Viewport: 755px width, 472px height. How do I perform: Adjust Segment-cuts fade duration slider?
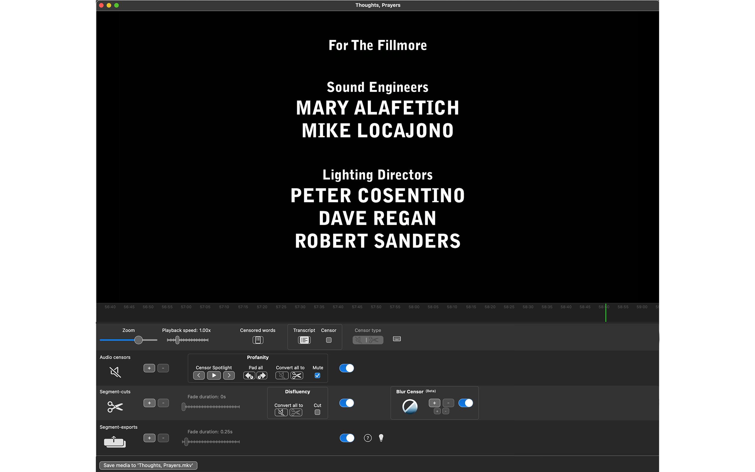point(211,407)
